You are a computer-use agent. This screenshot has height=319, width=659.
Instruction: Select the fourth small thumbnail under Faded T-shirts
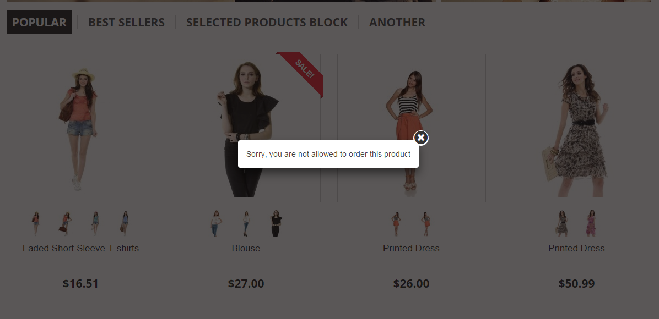click(x=125, y=223)
